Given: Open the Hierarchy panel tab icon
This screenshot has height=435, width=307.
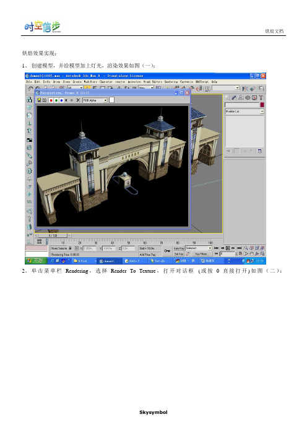Looking at the screenshot, I should [241, 98].
